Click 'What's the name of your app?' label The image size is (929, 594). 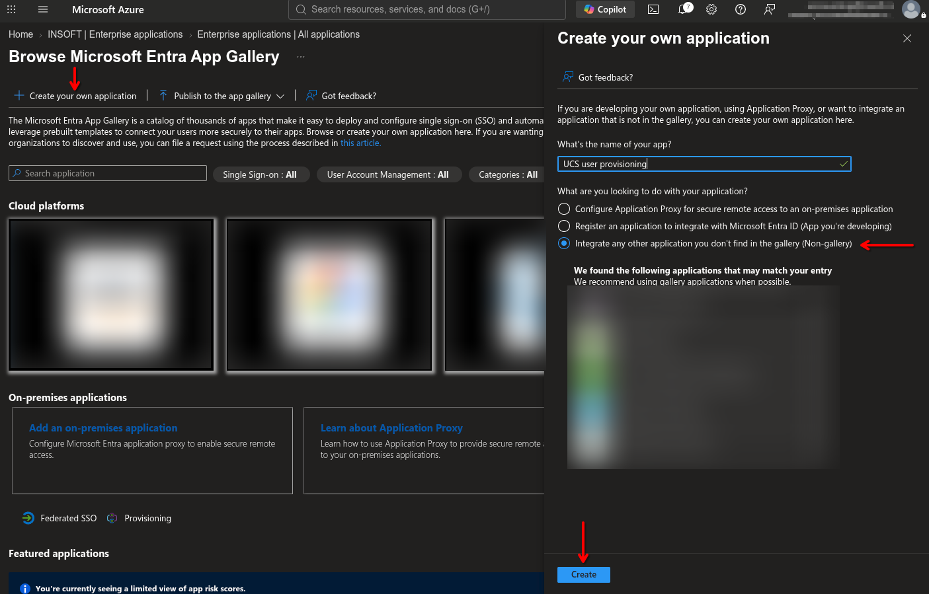click(x=614, y=145)
